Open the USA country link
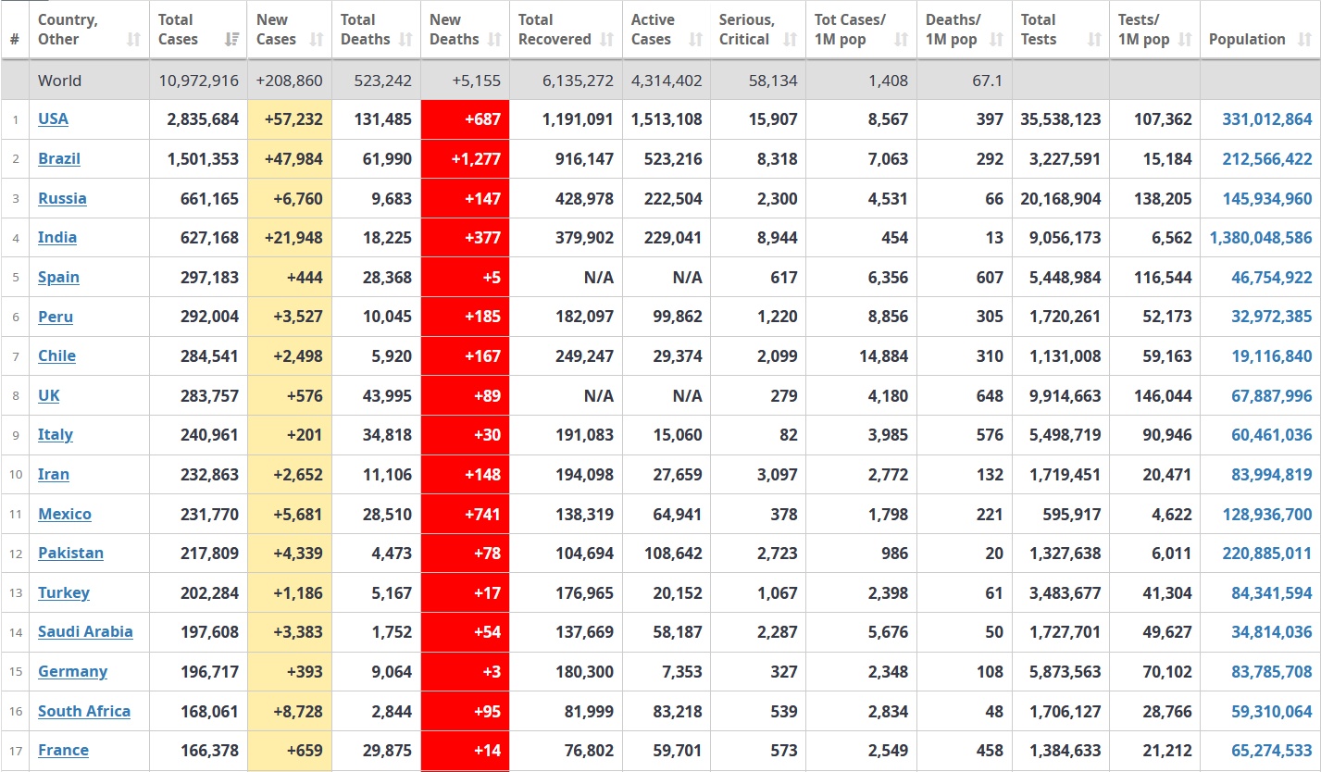Viewport: 1321px width, 772px height. tap(53, 119)
